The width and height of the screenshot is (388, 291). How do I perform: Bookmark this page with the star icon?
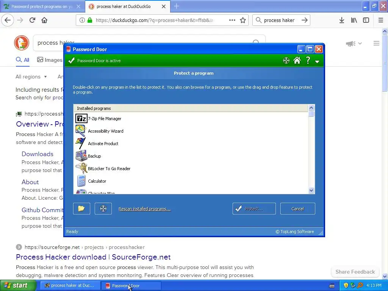(x=243, y=20)
